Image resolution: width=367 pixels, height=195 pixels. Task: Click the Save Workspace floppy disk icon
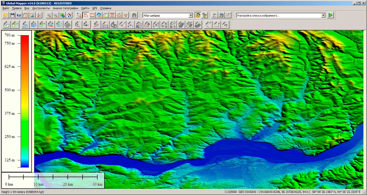click(12, 15)
